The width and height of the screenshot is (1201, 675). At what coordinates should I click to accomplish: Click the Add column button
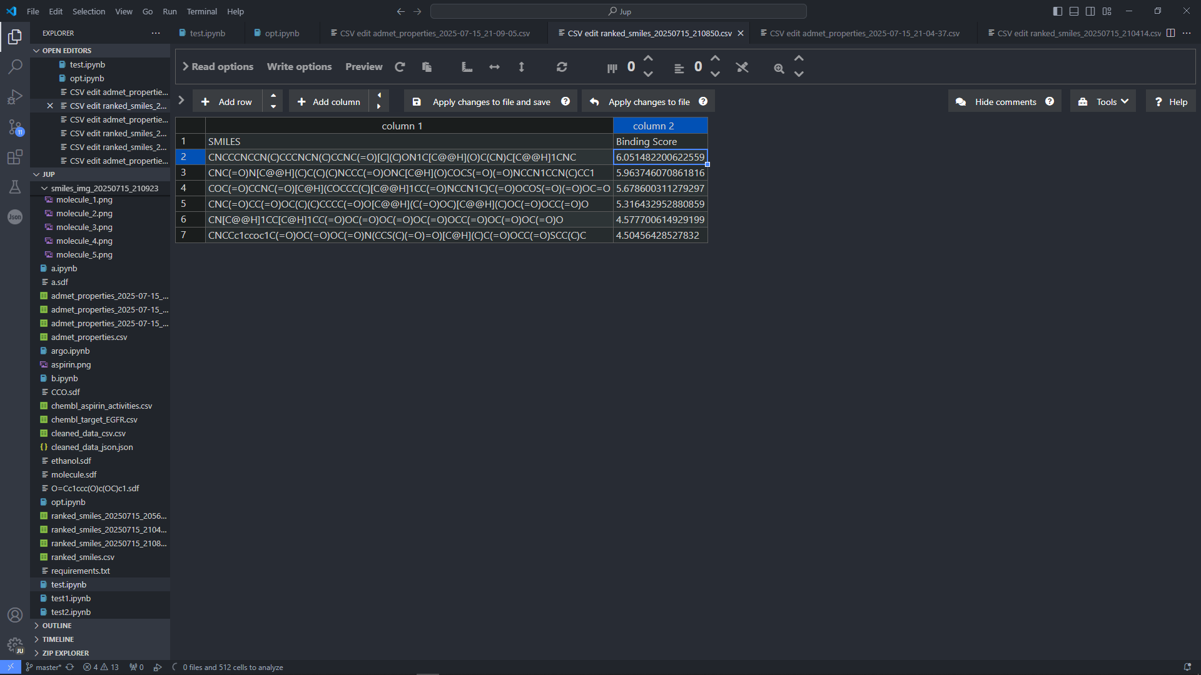pyautogui.click(x=329, y=102)
